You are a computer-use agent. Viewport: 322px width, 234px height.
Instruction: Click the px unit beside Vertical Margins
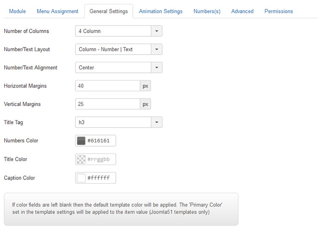tap(145, 104)
